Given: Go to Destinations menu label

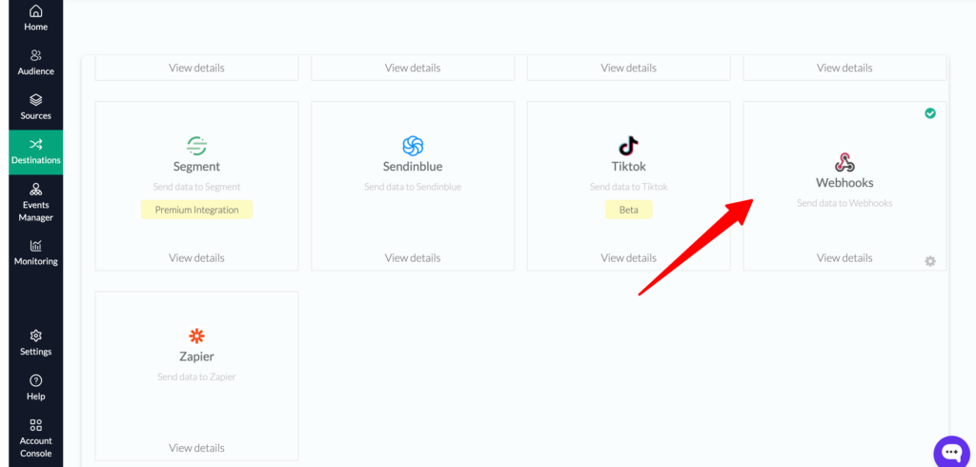Looking at the screenshot, I should click(35, 160).
